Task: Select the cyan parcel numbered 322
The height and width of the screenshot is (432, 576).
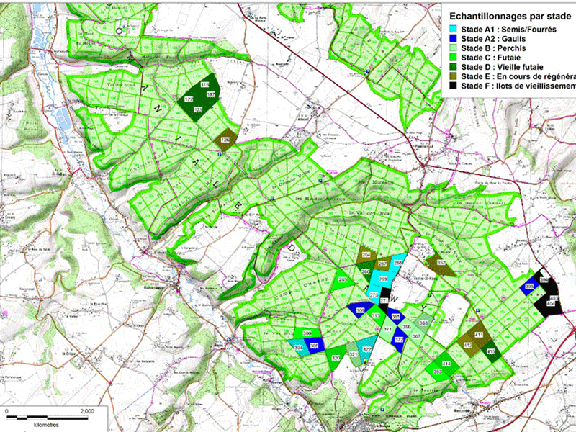Action: click(x=366, y=350)
